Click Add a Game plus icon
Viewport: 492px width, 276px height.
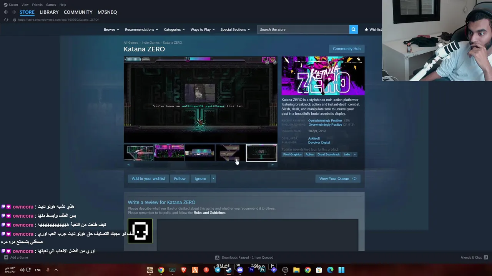tap(6, 258)
